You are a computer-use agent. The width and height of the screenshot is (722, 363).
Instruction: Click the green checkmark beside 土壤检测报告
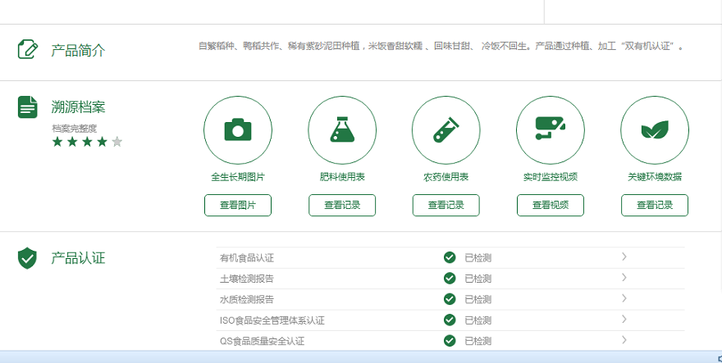point(450,278)
